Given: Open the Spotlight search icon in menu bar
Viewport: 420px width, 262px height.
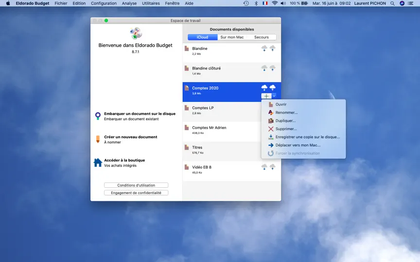Looking at the screenshot, I should [x=392, y=3].
